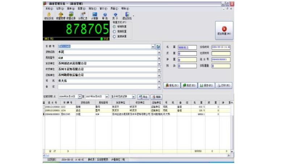Image resolution: width=286 pixels, height=164 pixels.
Task: Click the 关于 about info icon
Action: [115, 16]
